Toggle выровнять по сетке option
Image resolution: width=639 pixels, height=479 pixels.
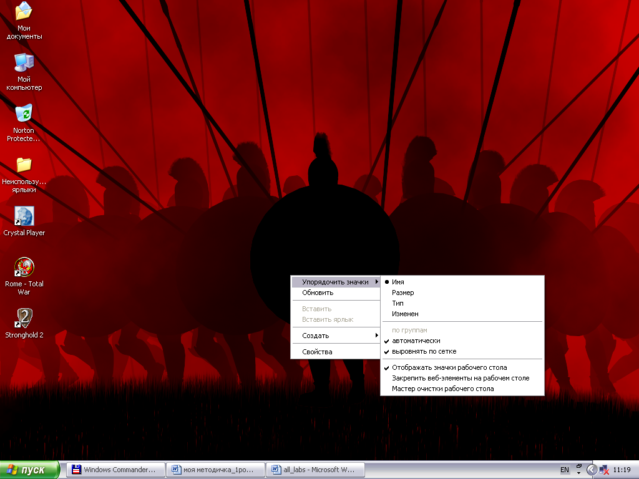(x=462, y=351)
